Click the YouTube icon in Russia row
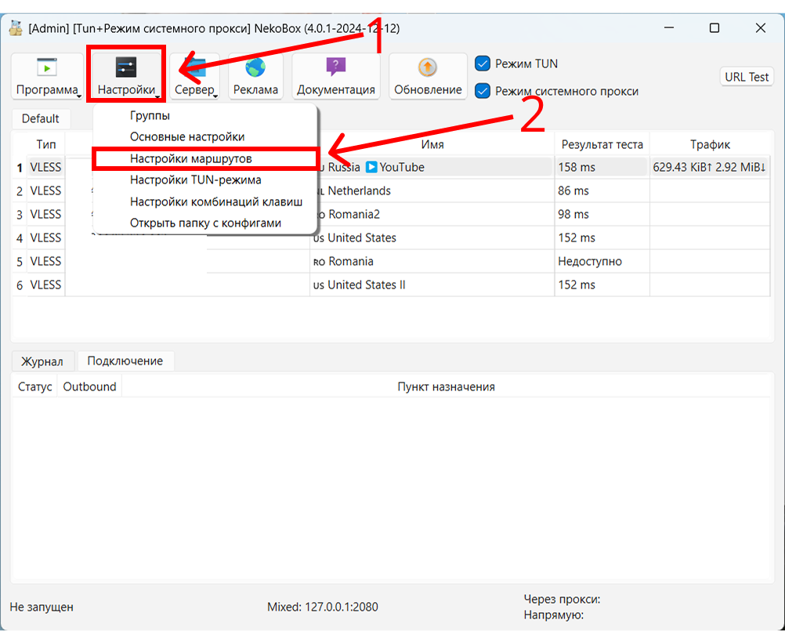Screen dimensions: 785x631 [371, 167]
